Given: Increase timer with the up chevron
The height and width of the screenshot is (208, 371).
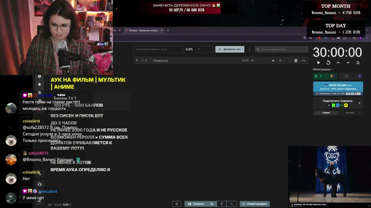Looking at the screenshot, I should coord(338,62).
